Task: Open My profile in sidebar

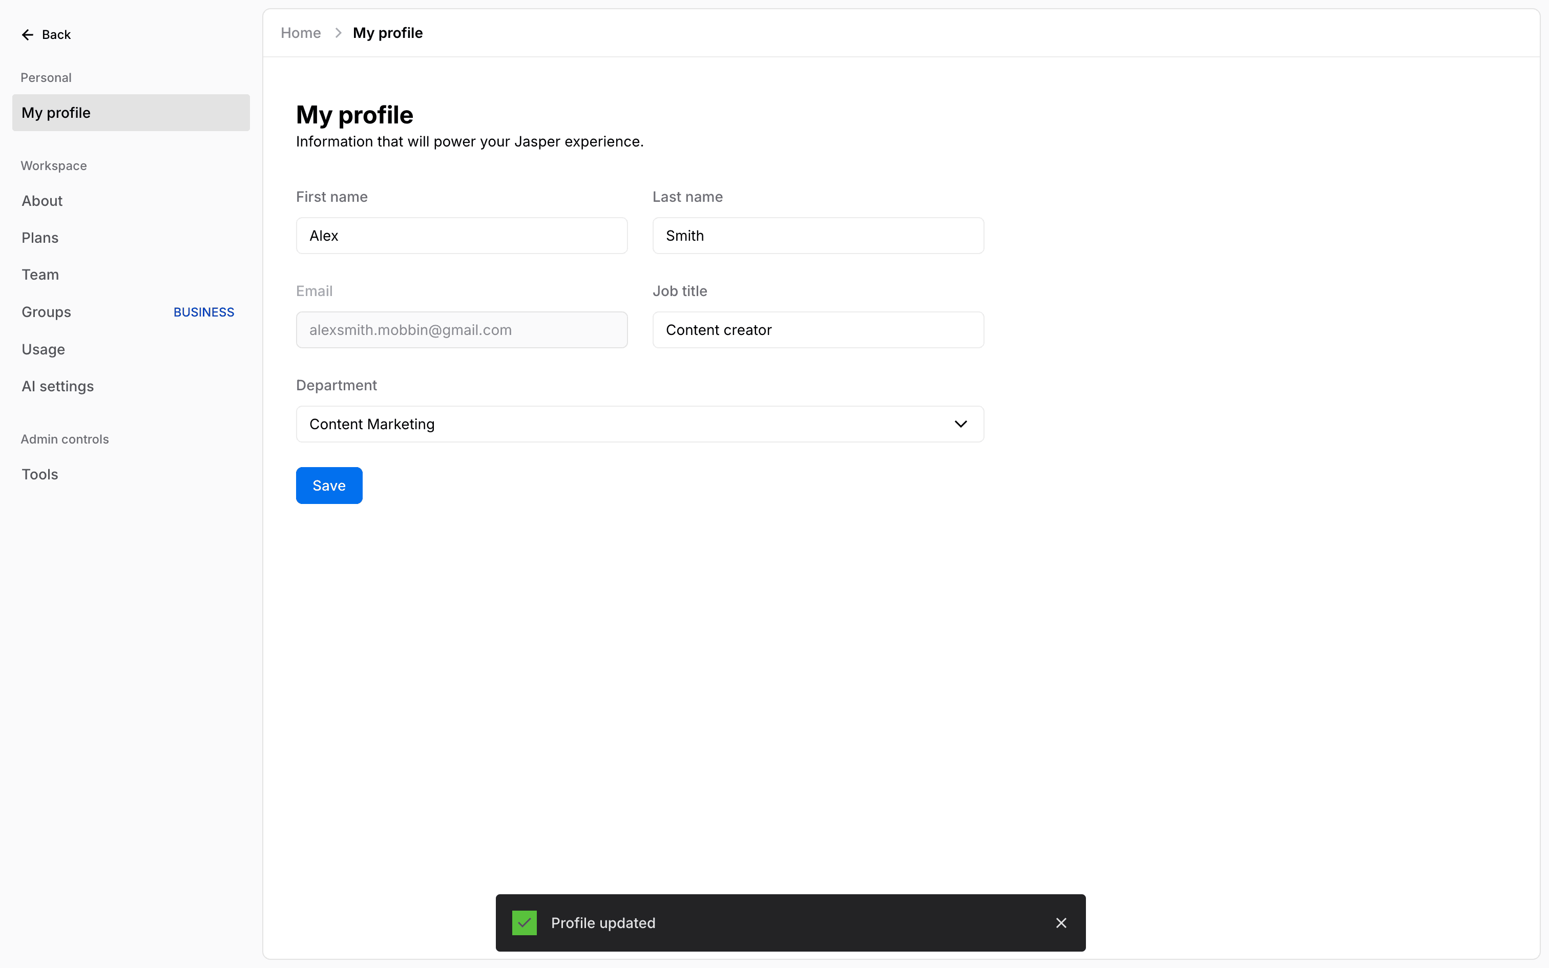Action: click(131, 113)
